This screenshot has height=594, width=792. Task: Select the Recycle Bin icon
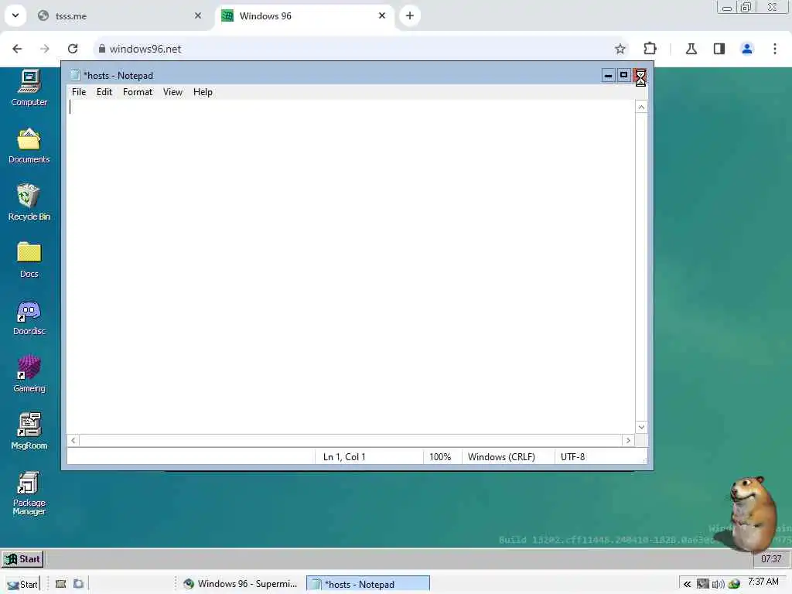coord(29,203)
